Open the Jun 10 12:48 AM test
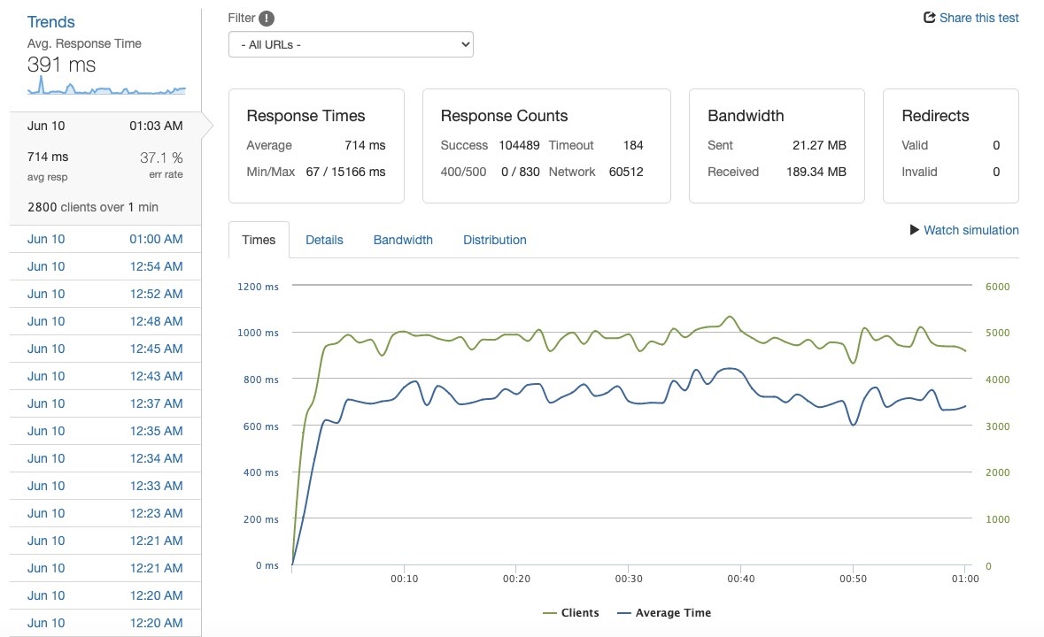 point(105,321)
